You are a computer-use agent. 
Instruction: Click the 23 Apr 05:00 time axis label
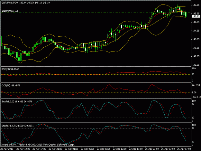click(x=87, y=149)
